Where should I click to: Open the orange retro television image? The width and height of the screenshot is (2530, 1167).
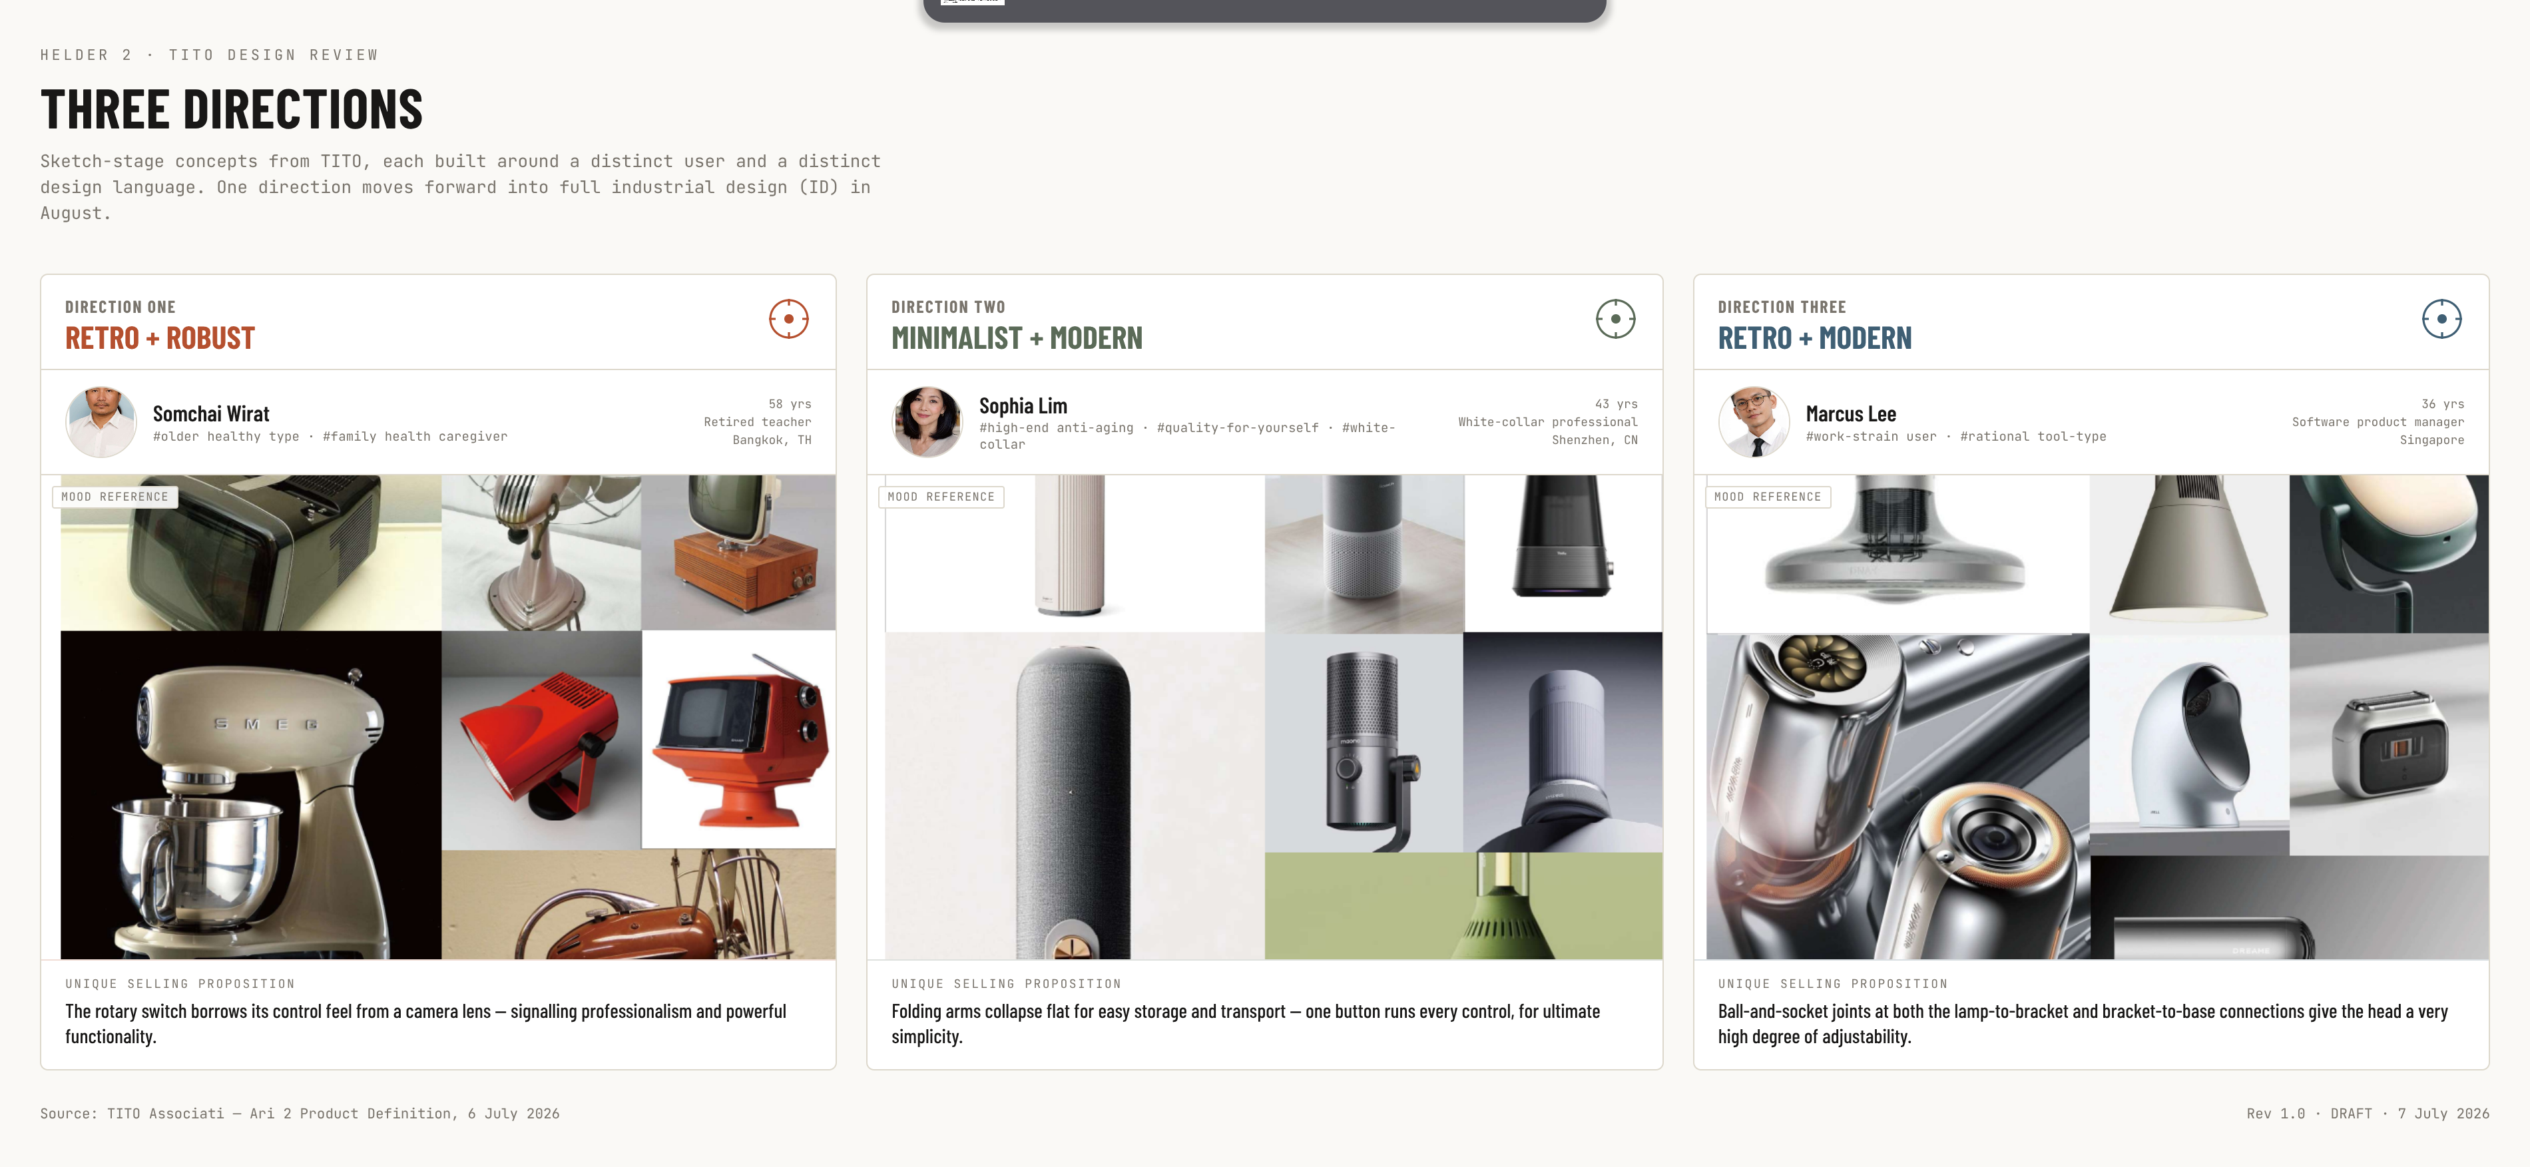pos(738,740)
